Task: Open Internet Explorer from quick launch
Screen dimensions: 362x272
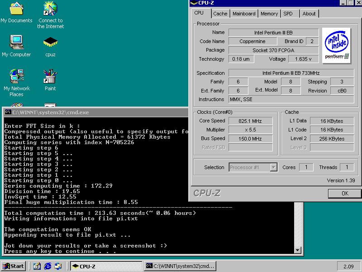Action: [48, 266]
